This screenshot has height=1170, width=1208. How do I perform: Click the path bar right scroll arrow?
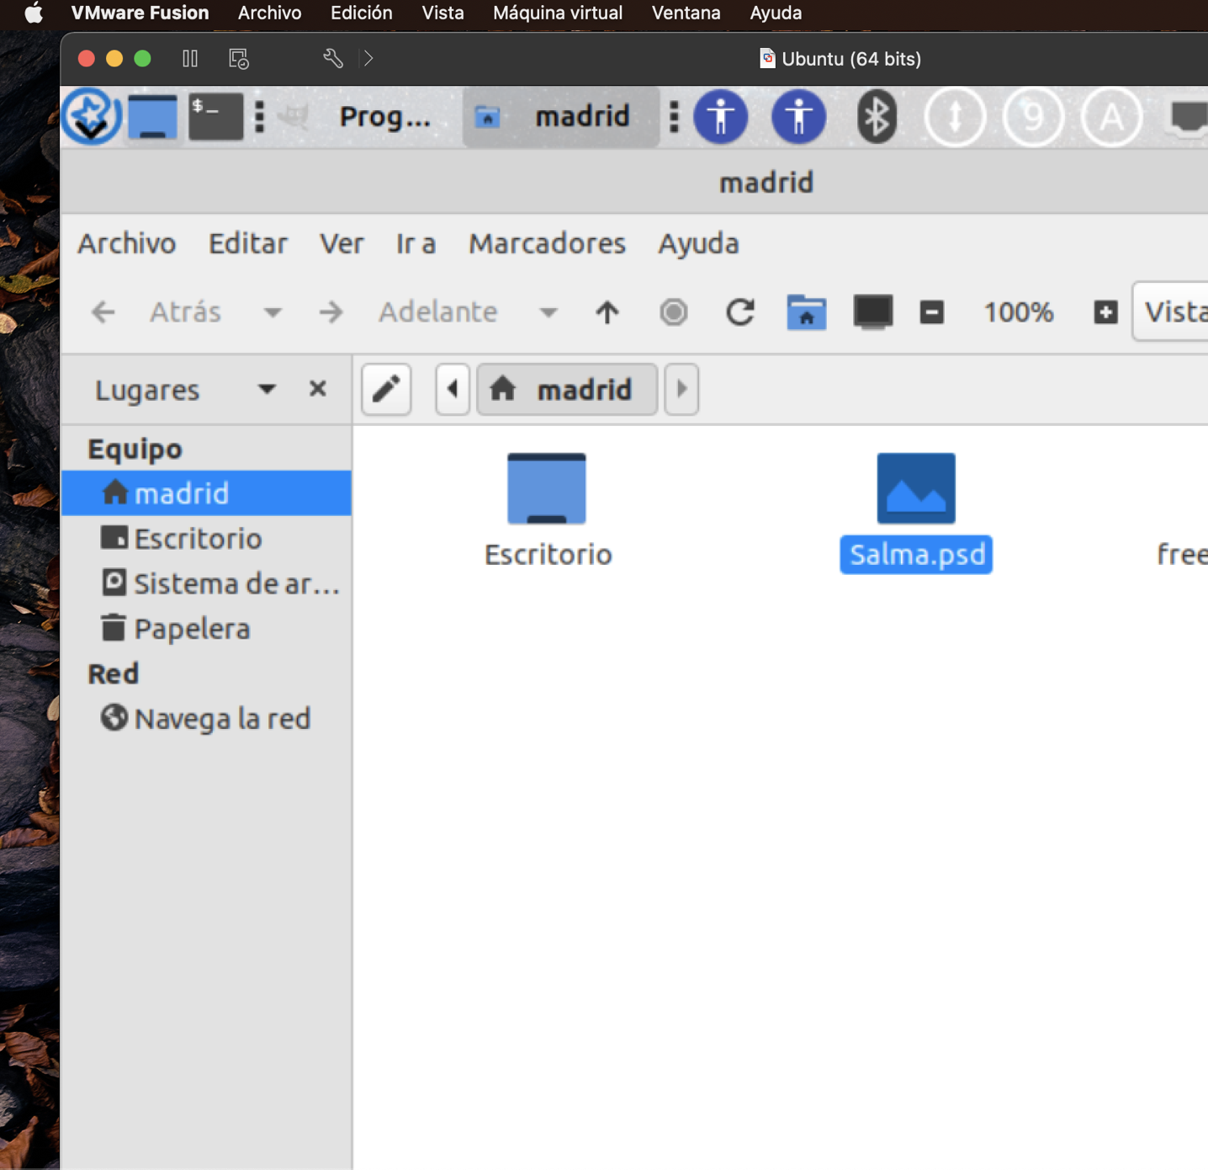pos(681,390)
